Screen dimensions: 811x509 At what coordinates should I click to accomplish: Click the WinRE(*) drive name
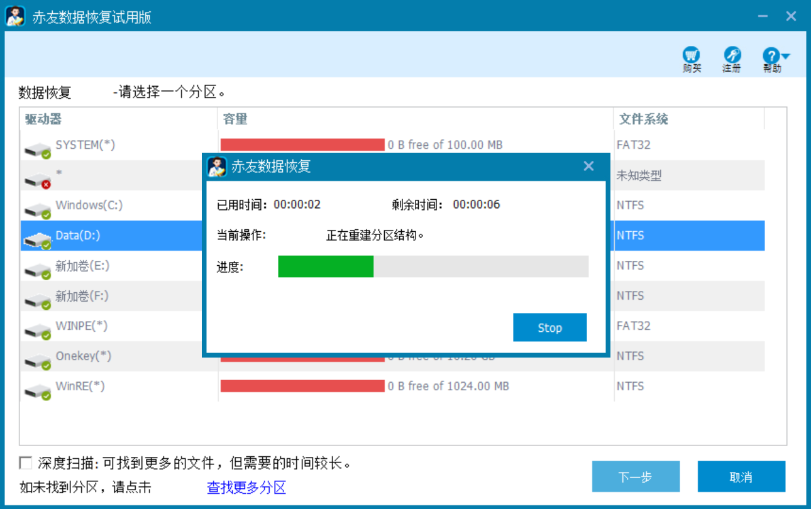coord(80,386)
